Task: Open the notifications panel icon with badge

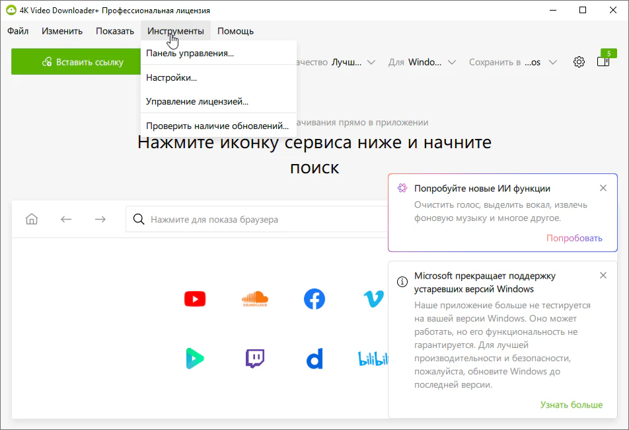Action: [603, 62]
